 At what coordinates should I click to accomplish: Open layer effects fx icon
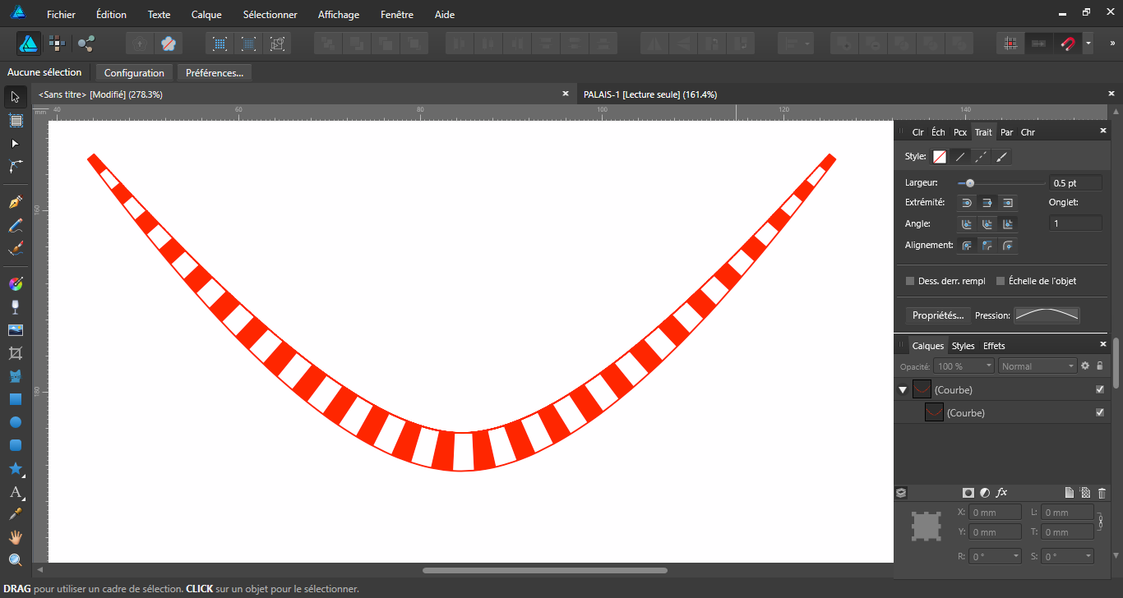(x=1001, y=493)
